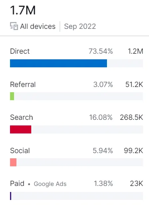Click the red Search traffic bar

point(20,129)
